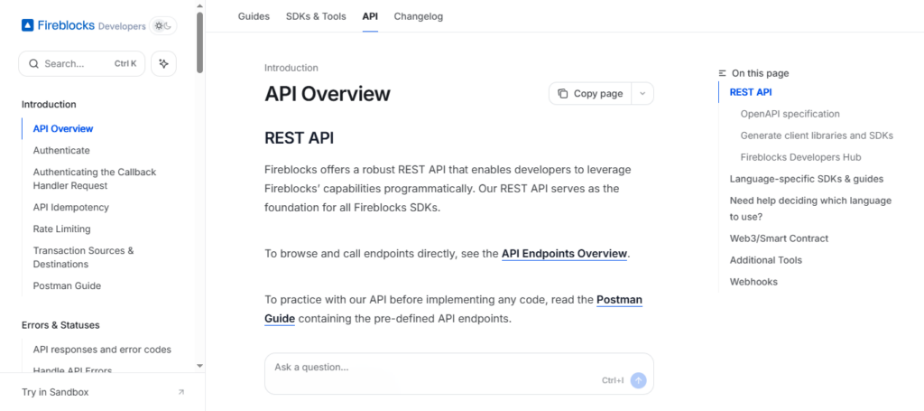Screen dimensions: 924x411
Task: Click the Ask a question input
Action: pyautogui.click(x=459, y=373)
